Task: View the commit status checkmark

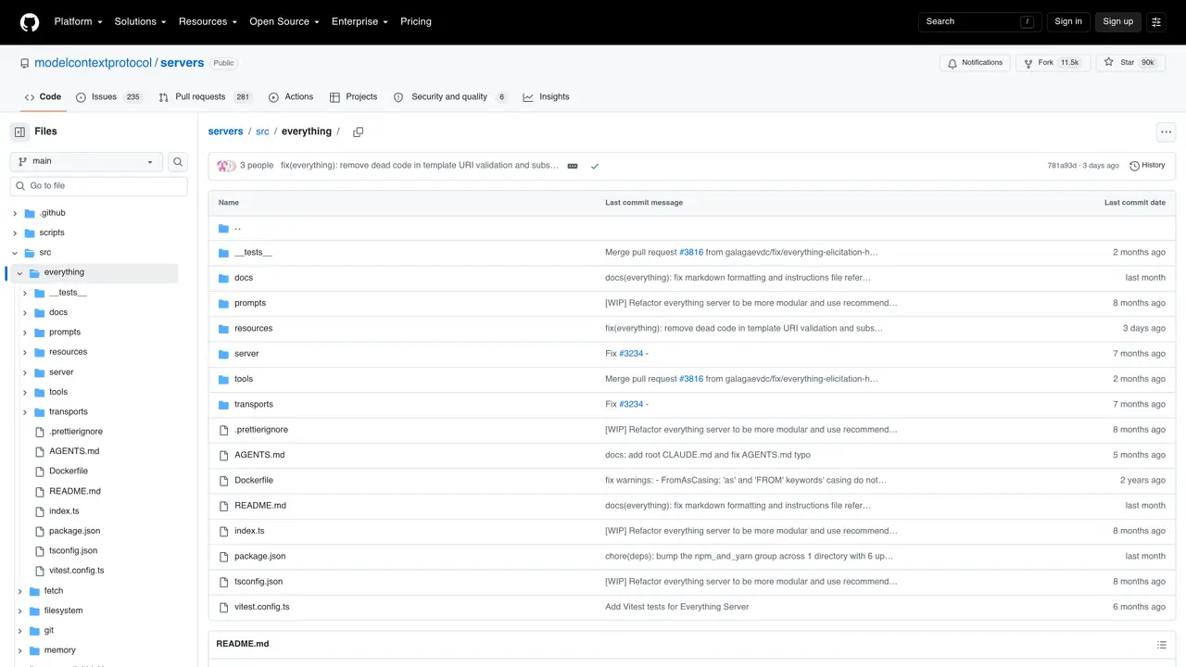Action: point(595,166)
